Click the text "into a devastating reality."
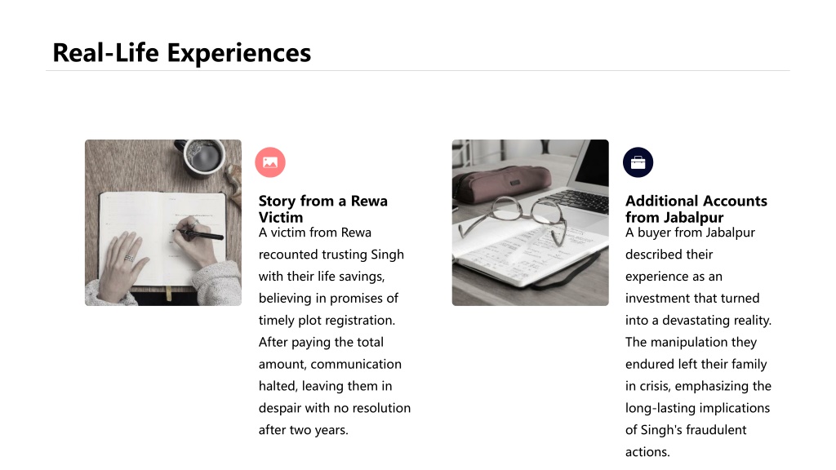The image size is (836, 470). pos(699,320)
